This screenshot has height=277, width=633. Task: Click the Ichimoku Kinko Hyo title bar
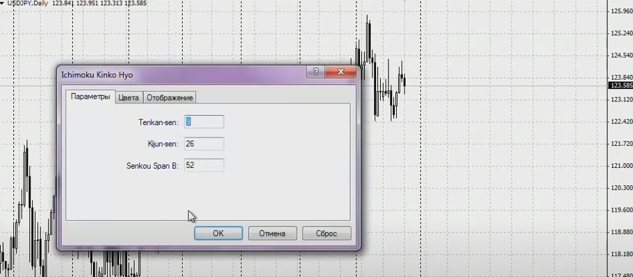(x=181, y=74)
